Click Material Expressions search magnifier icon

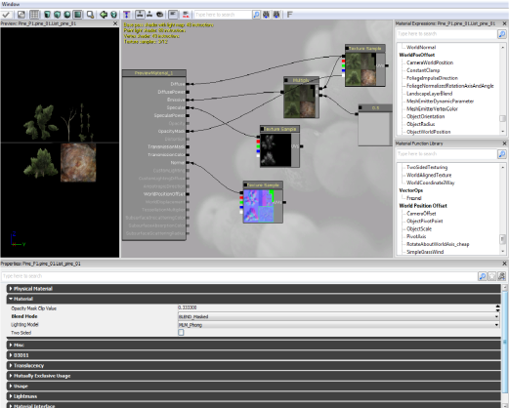502,34
